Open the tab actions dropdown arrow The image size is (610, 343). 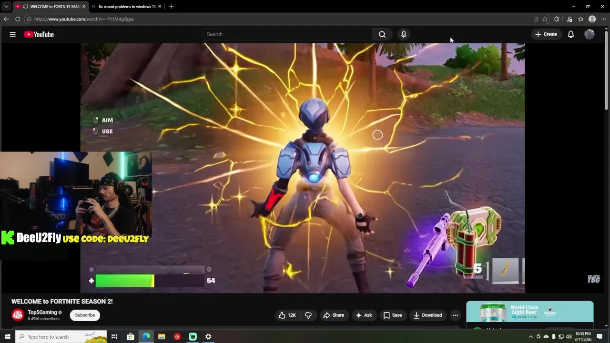(6, 6)
